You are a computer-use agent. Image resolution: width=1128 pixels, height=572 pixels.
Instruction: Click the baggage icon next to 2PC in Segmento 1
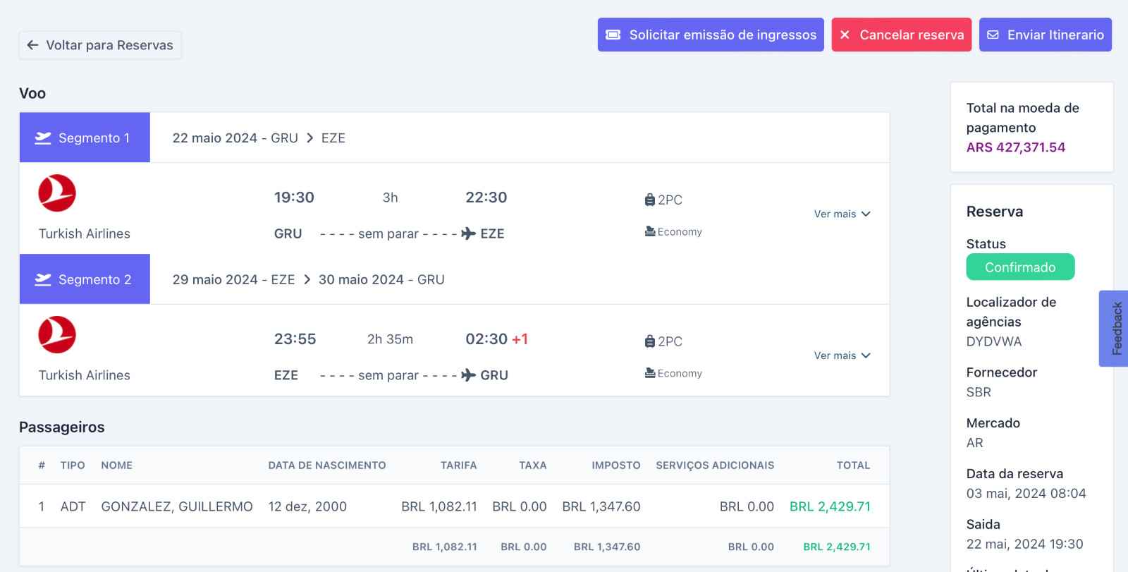649,200
